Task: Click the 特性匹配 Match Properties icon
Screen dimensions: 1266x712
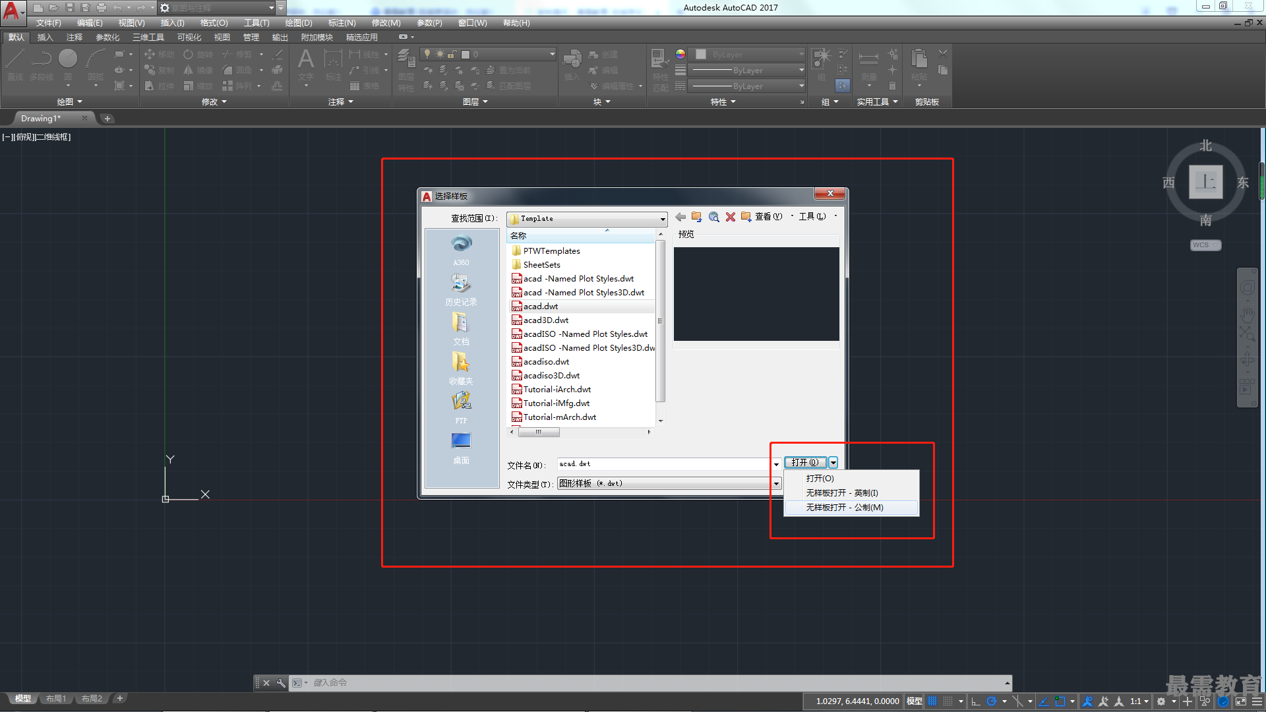Action: [660, 69]
